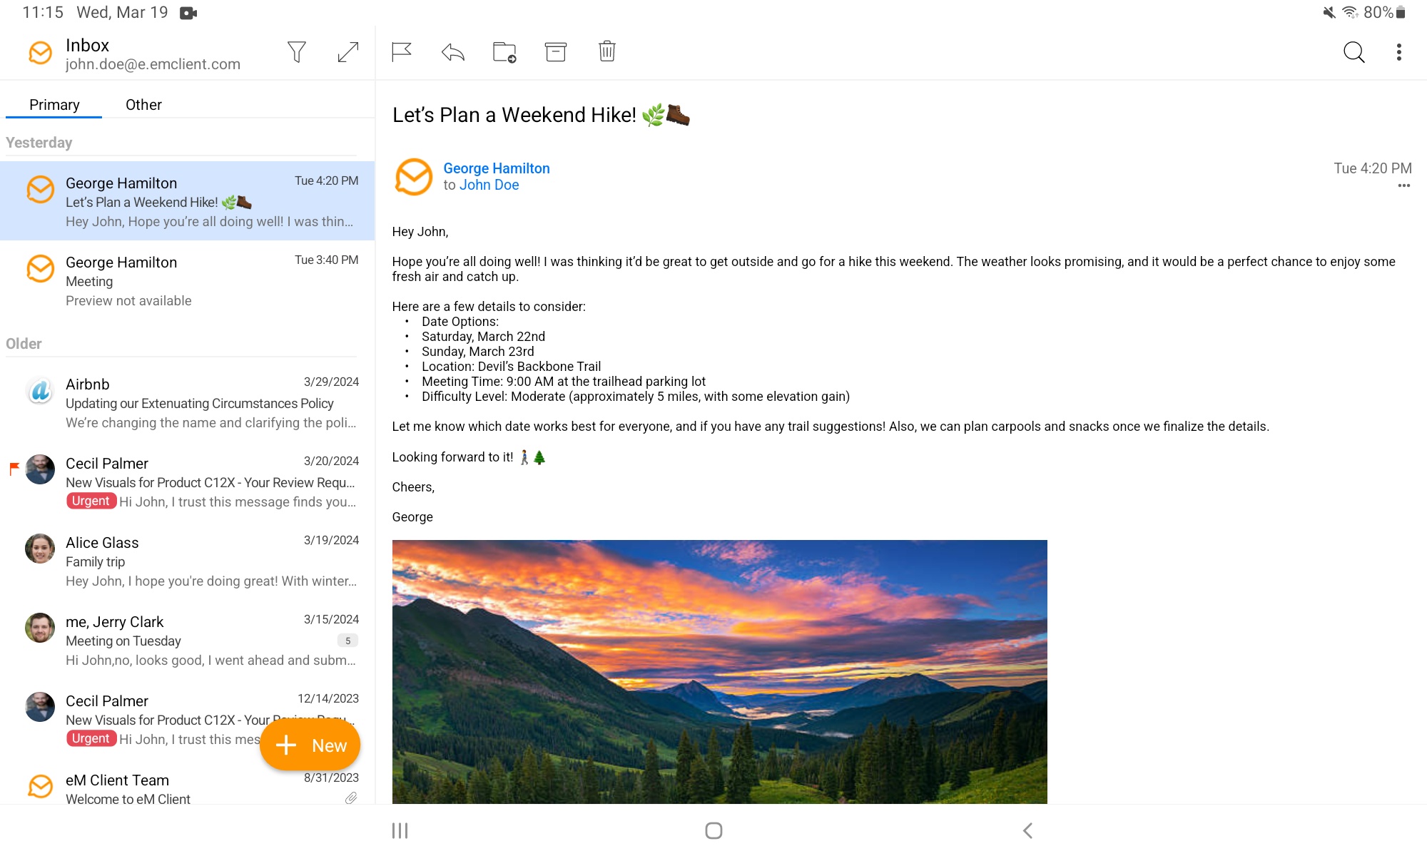This screenshot has height=856, width=1427.
Task: Archive the current email
Action: (556, 51)
